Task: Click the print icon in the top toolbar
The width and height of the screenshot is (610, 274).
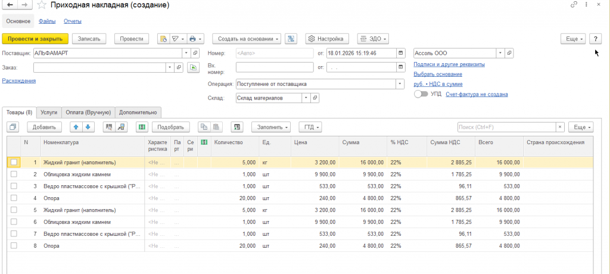Action: pos(192,39)
